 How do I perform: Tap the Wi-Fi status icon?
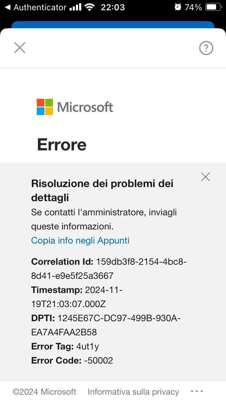tap(90, 7)
